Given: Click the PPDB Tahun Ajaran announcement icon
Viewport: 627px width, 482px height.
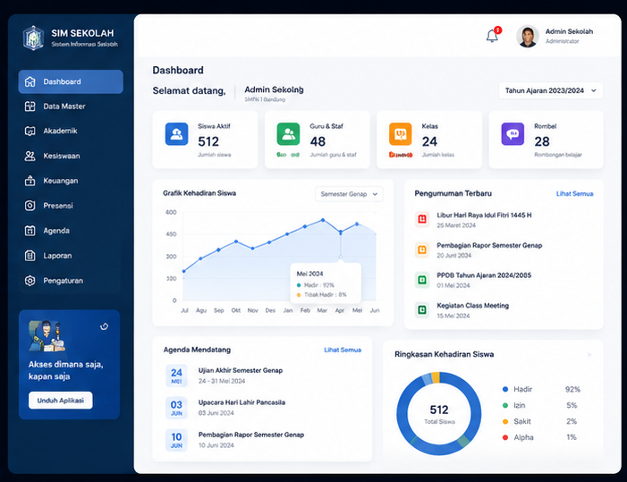Looking at the screenshot, I should (422, 280).
